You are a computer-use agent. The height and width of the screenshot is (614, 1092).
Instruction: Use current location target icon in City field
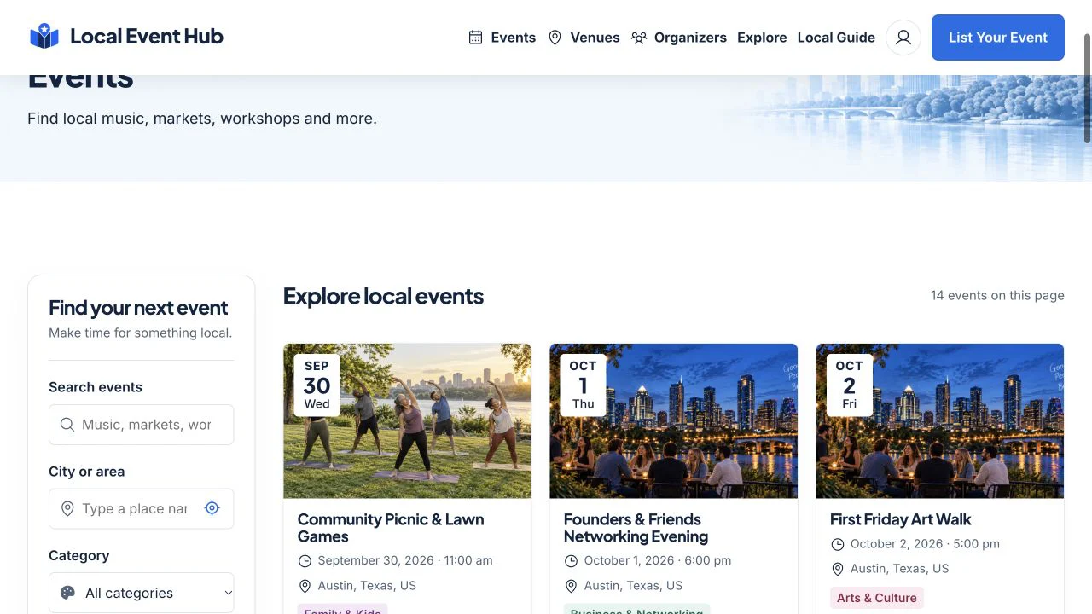tap(212, 508)
